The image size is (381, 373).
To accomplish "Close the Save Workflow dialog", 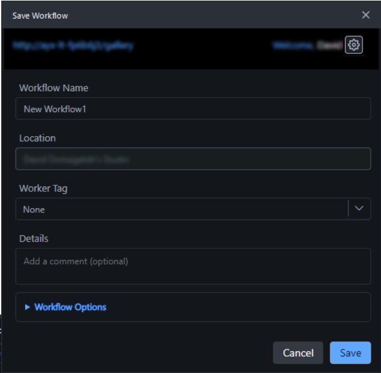I will tap(365, 15).
